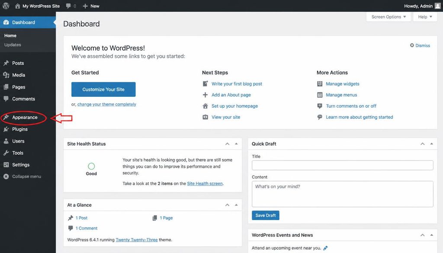Click the plus icon beside Add an About page
Viewport: 443px width, 253px height.
click(205, 95)
